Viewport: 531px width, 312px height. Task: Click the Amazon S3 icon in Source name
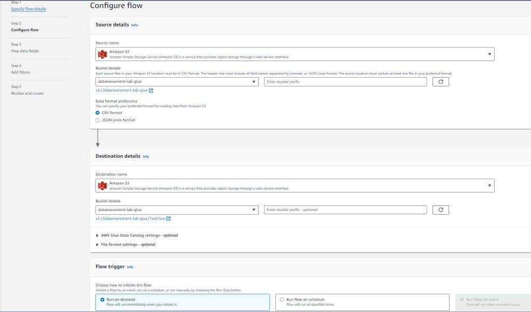pos(103,54)
